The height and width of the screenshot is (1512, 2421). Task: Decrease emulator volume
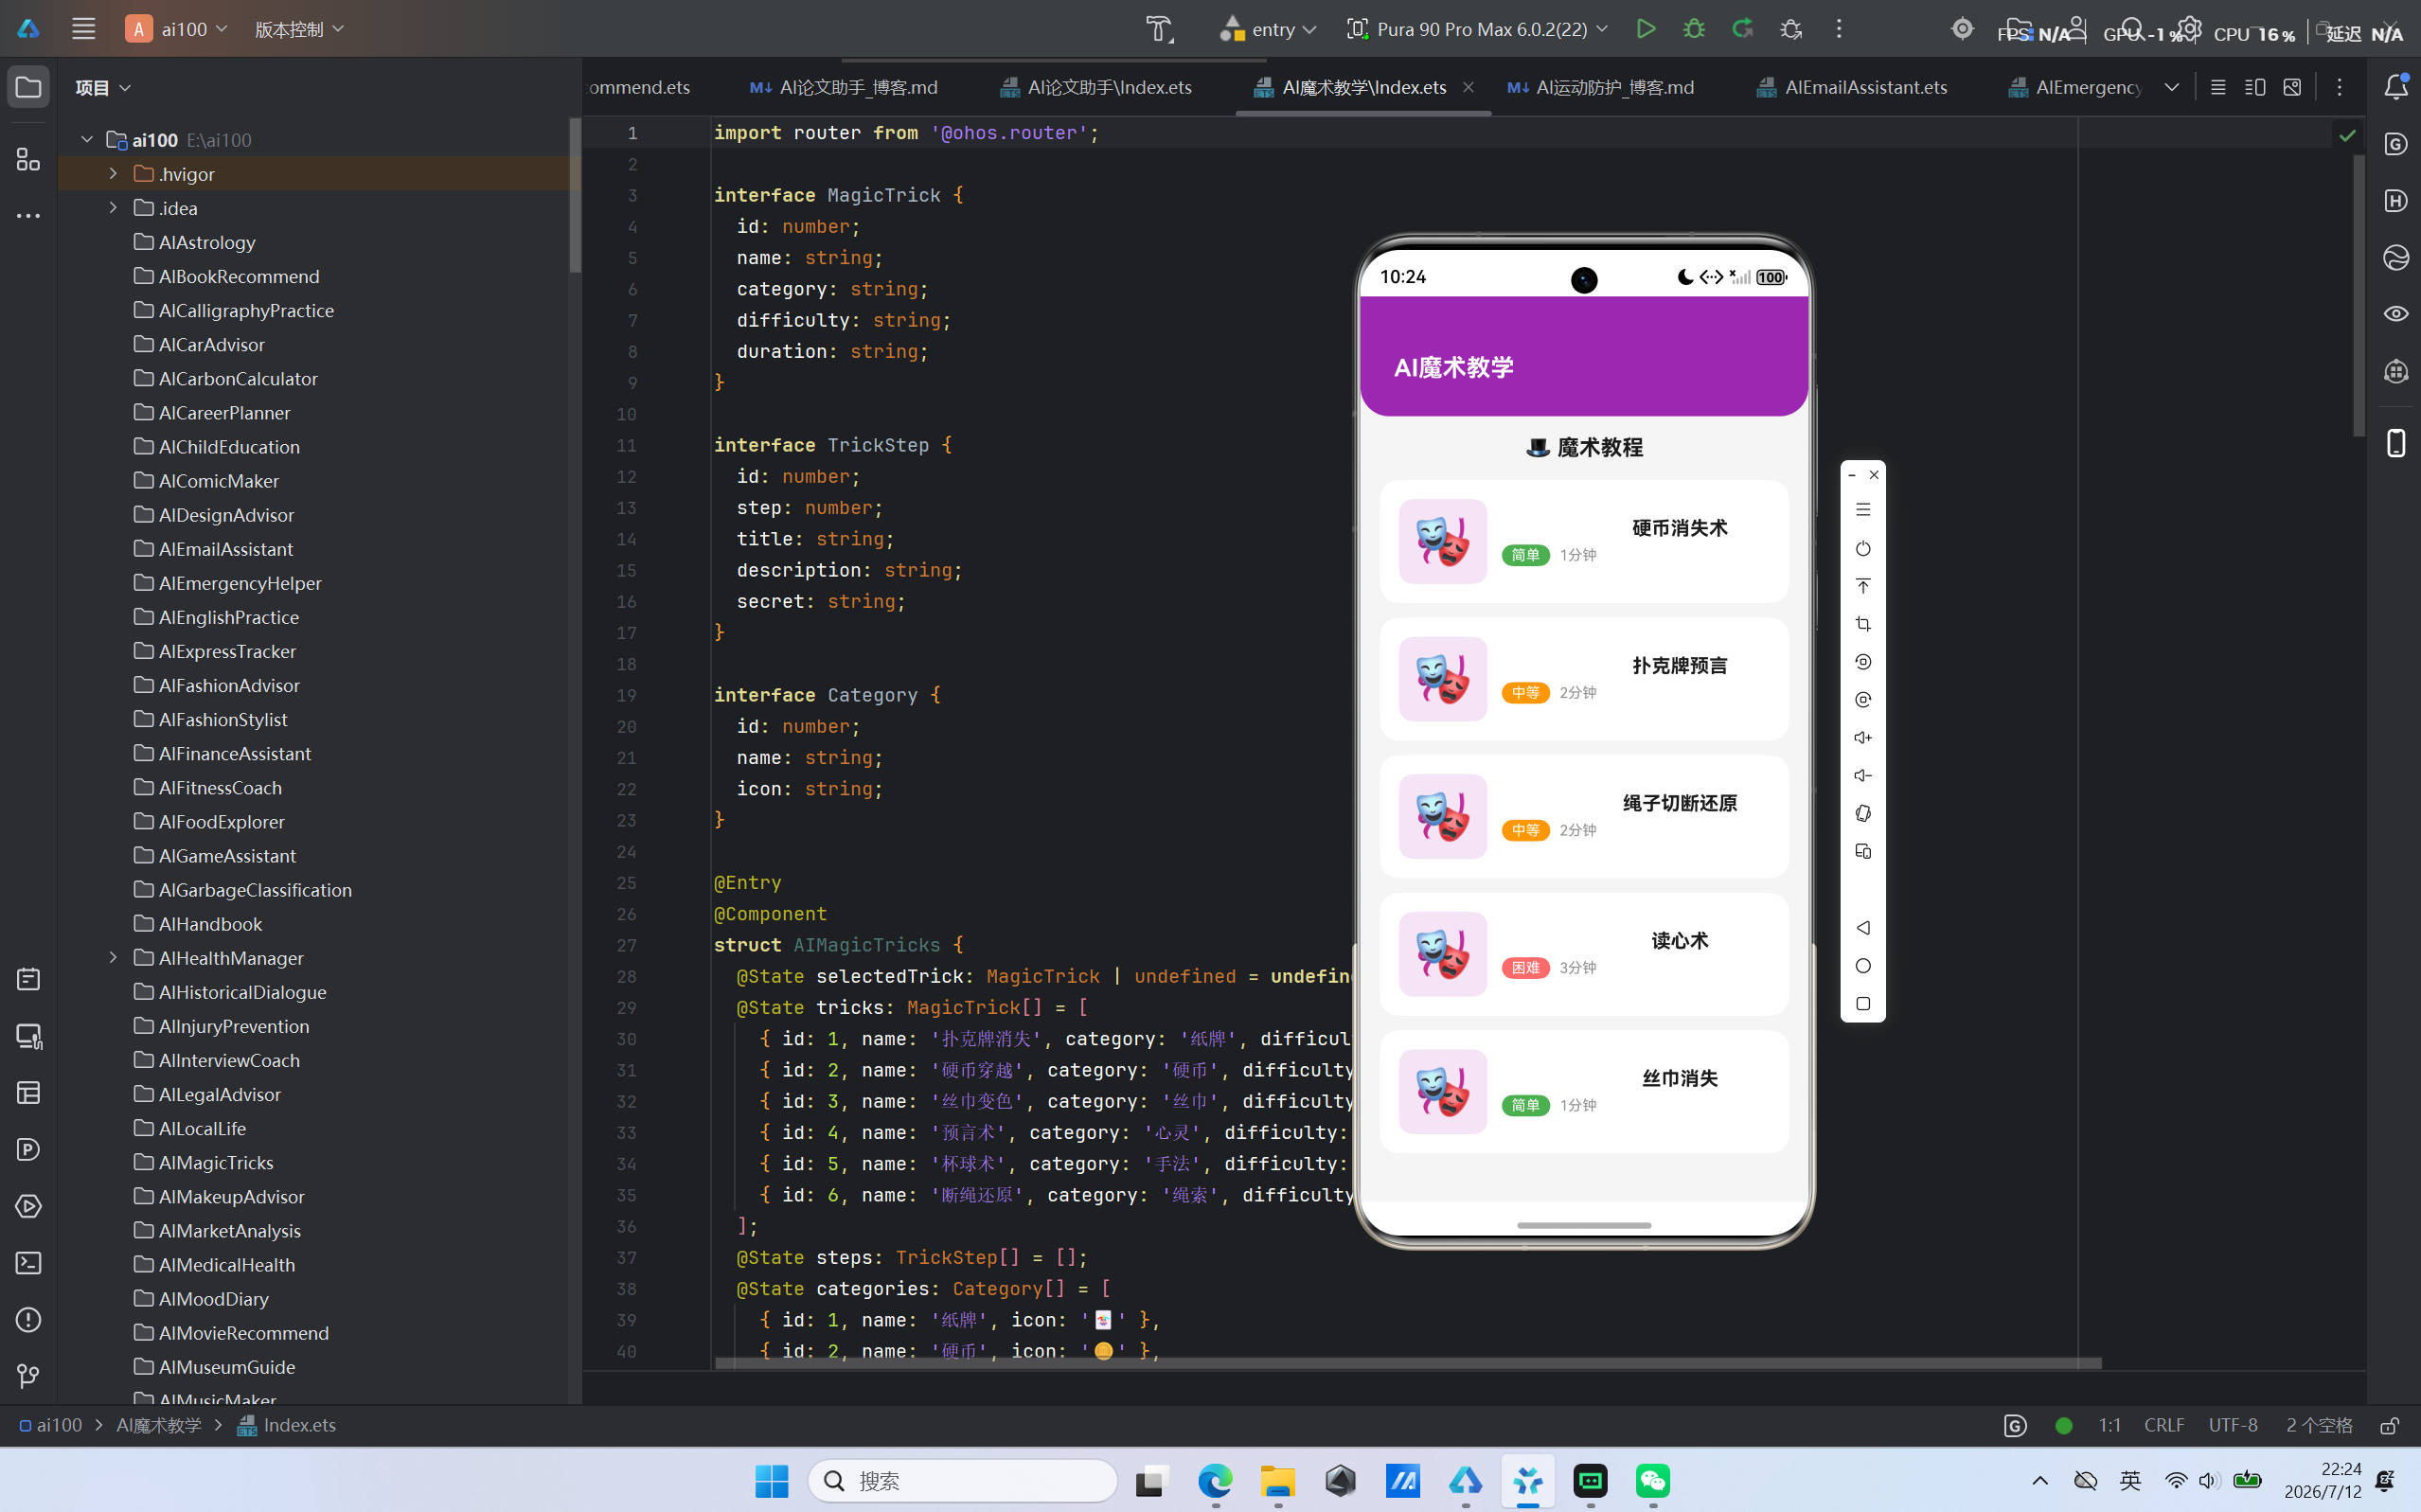(x=1863, y=776)
